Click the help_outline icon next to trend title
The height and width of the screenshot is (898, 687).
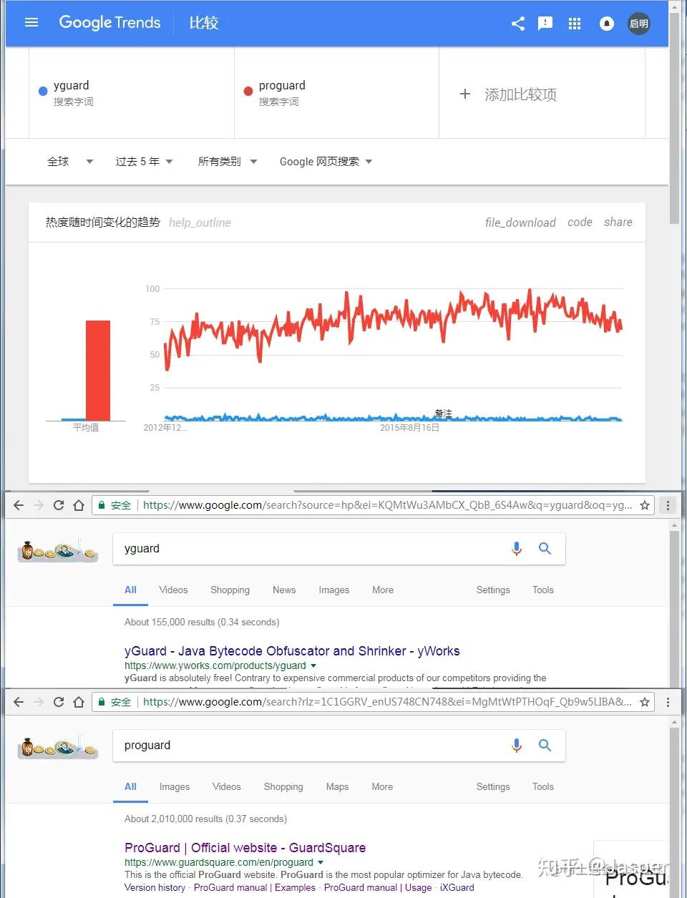click(x=200, y=223)
